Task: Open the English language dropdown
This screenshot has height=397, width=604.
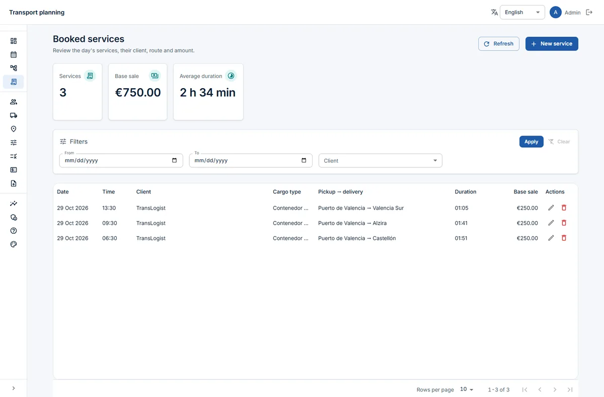Action: (522, 12)
